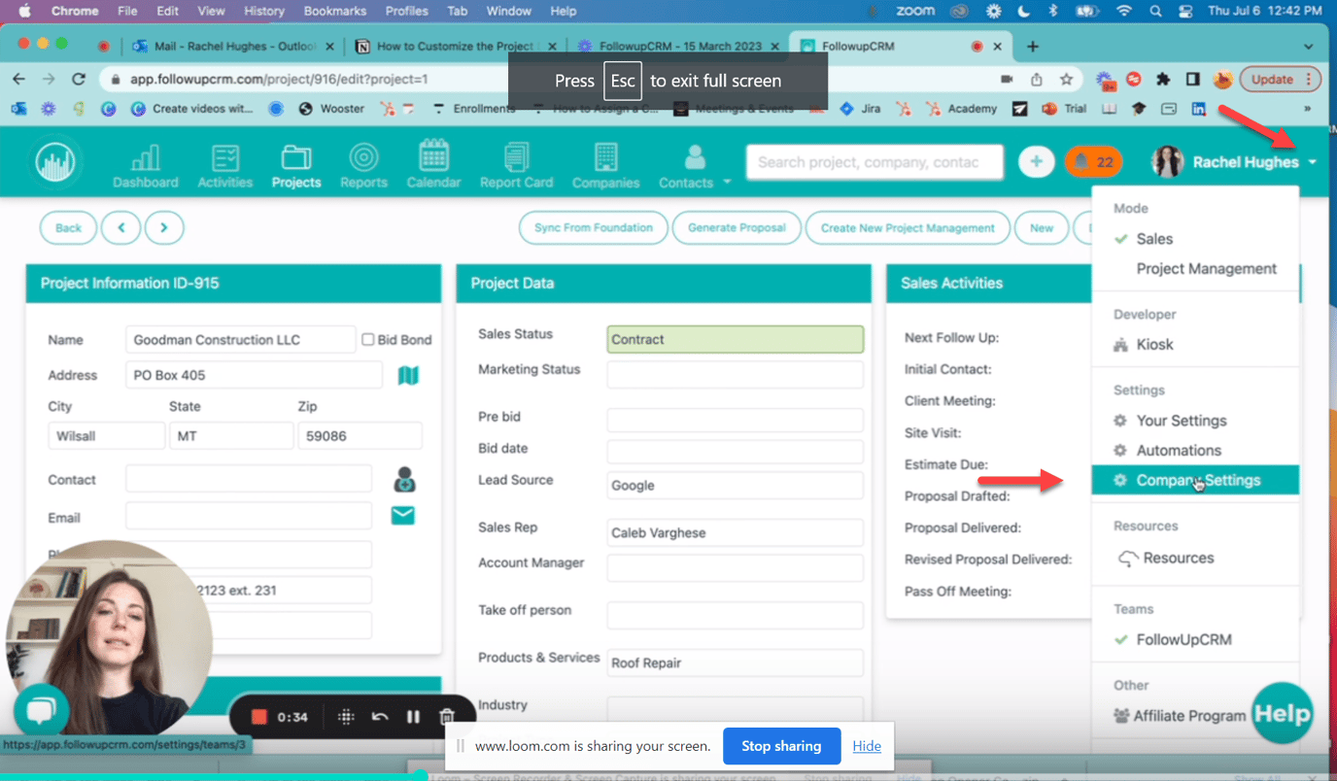The height and width of the screenshot is (781, 1337).
Task: Open the Calendar nav icon
Action: click(433, 156)
